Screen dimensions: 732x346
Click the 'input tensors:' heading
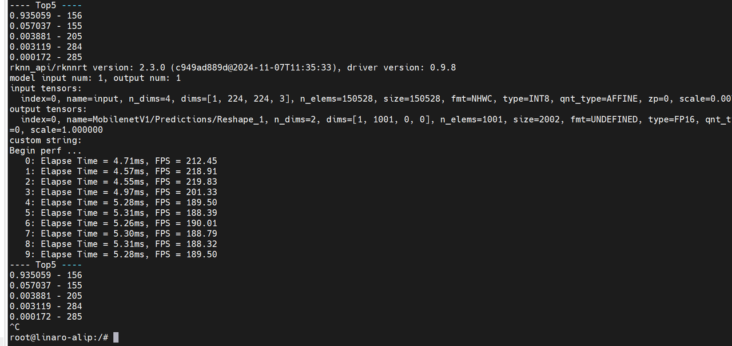(46, 88)
